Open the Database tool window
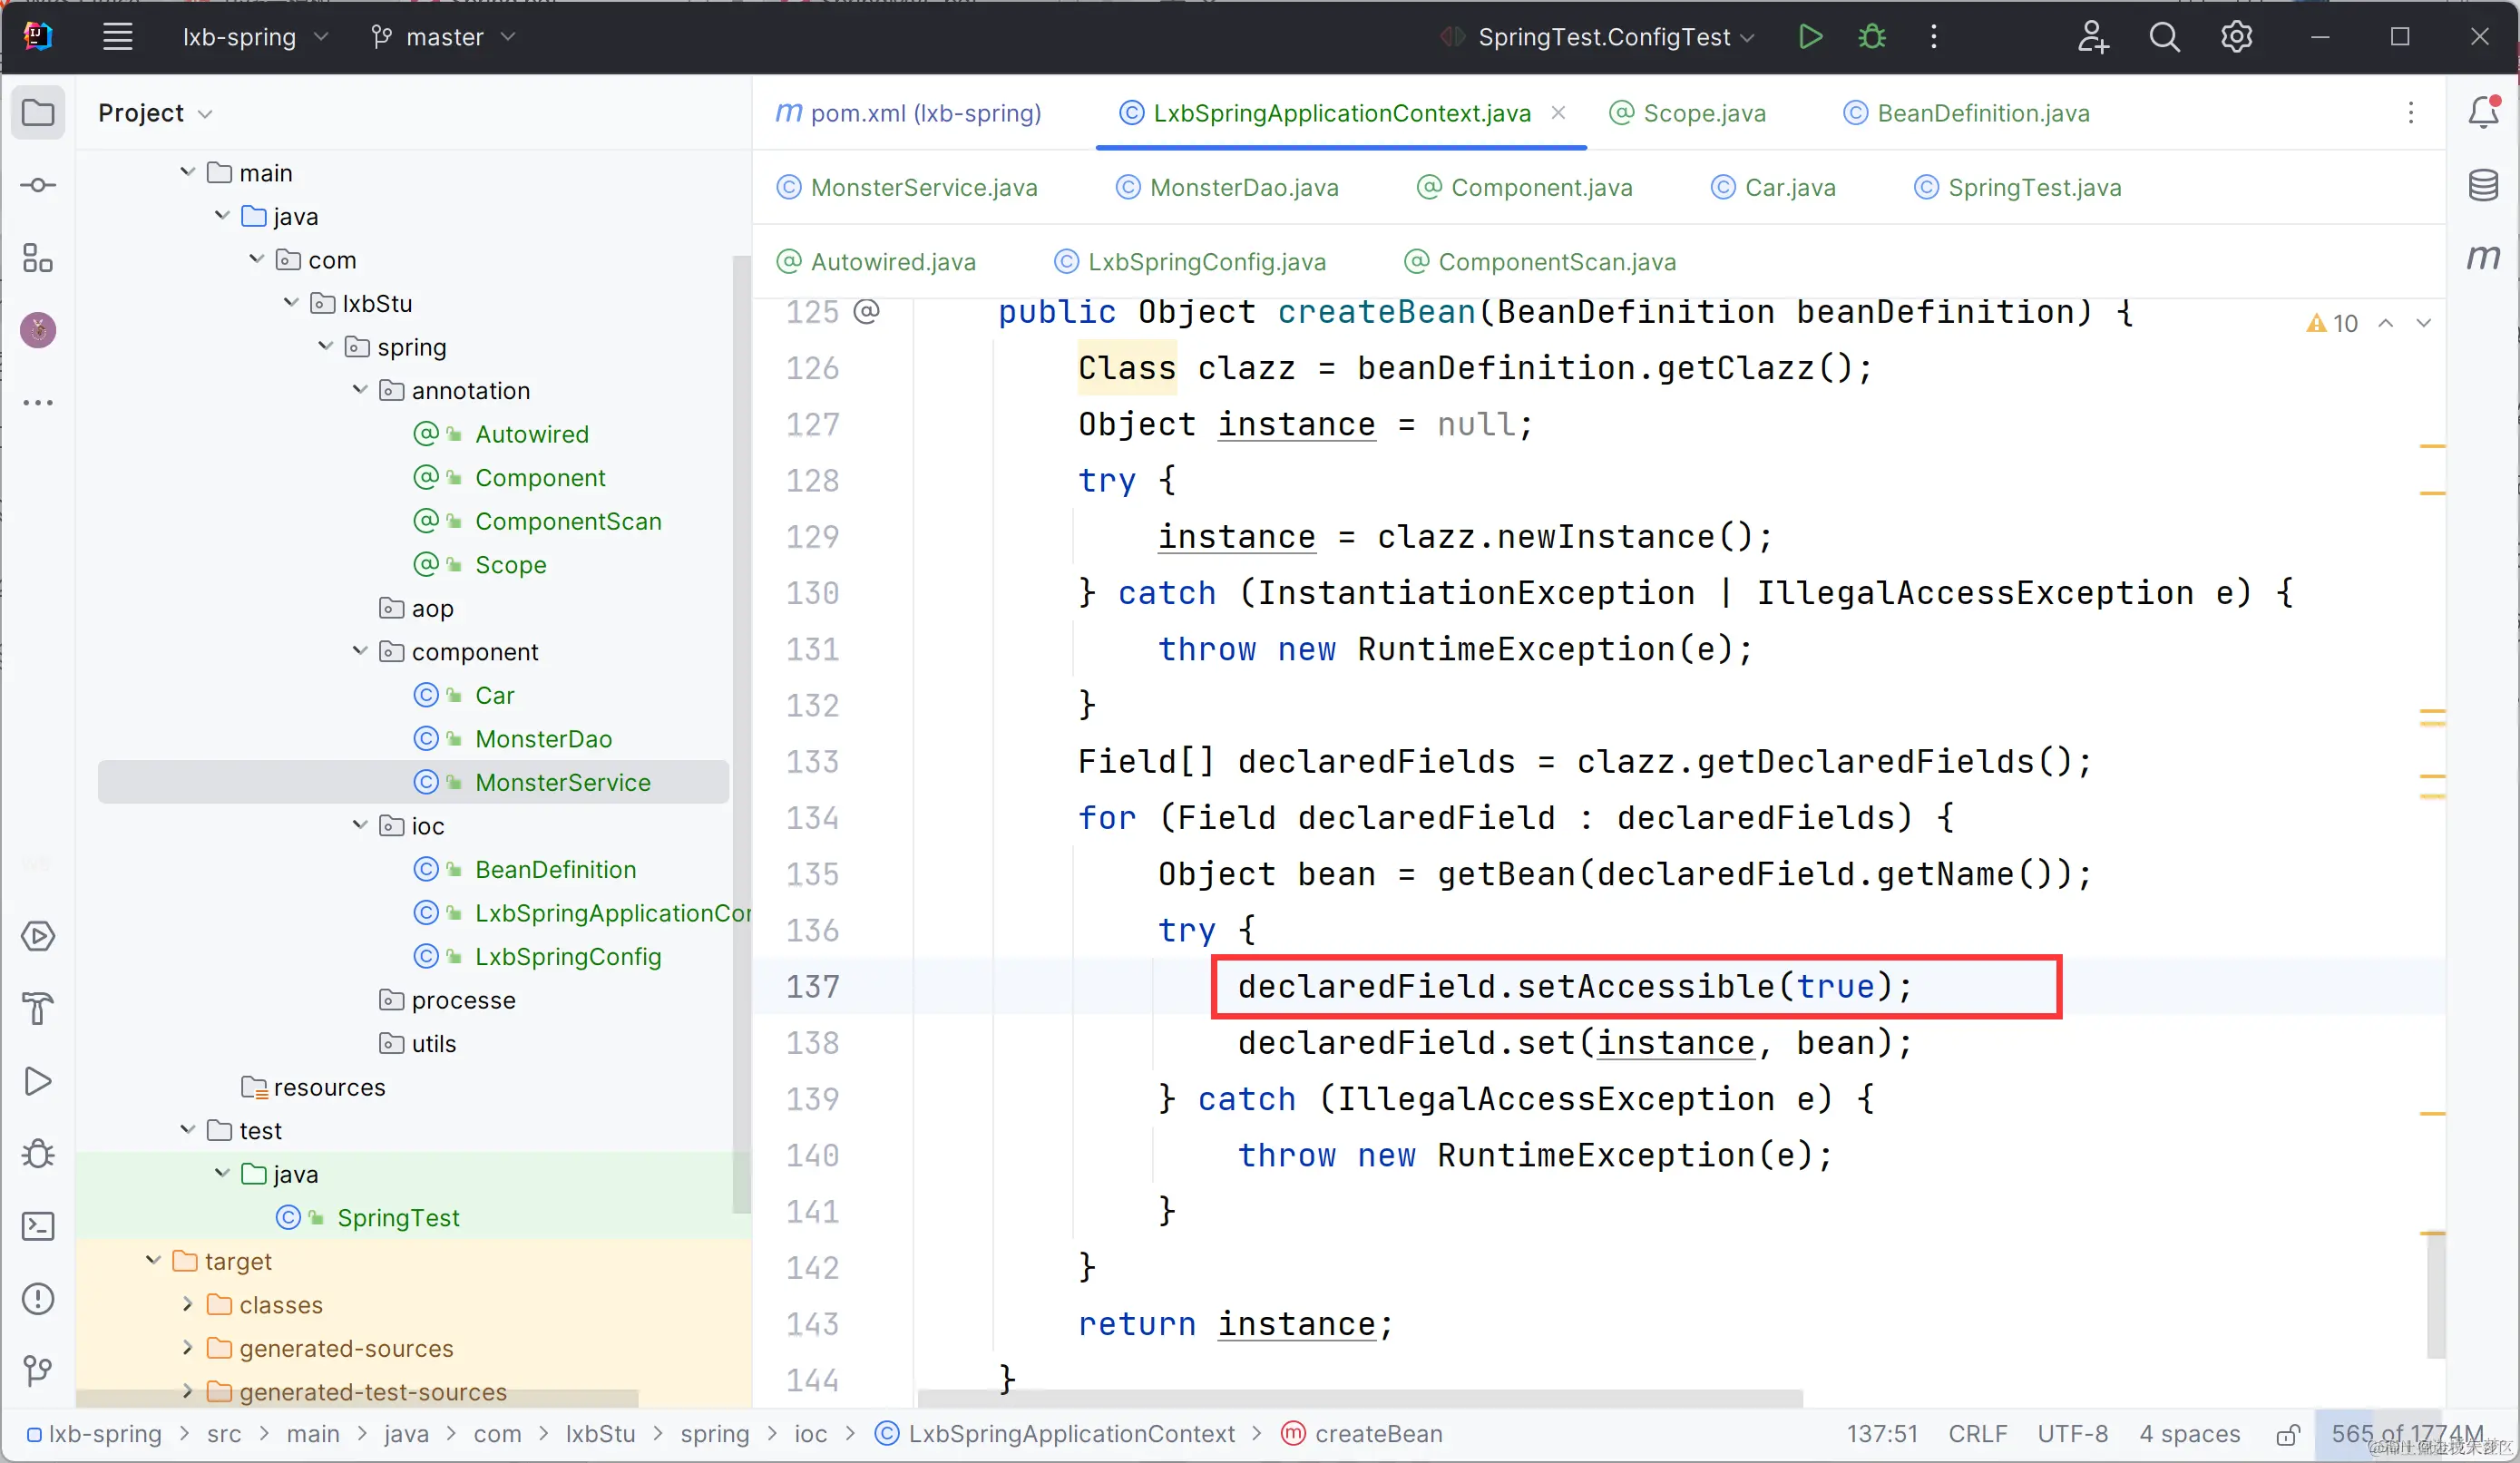 click(2483, 185)
